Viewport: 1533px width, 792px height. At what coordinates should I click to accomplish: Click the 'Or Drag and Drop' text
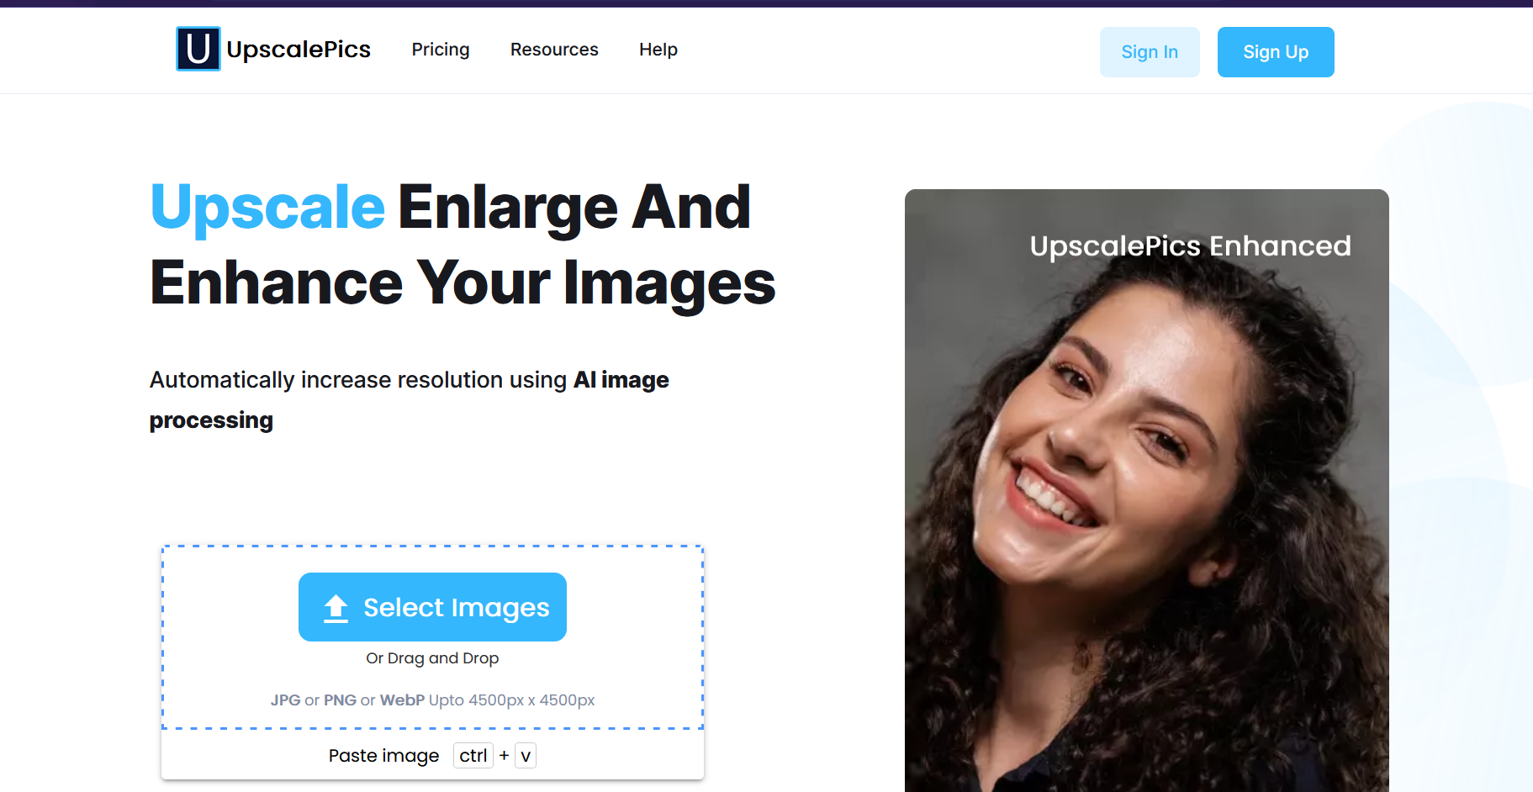click(432, 658)
